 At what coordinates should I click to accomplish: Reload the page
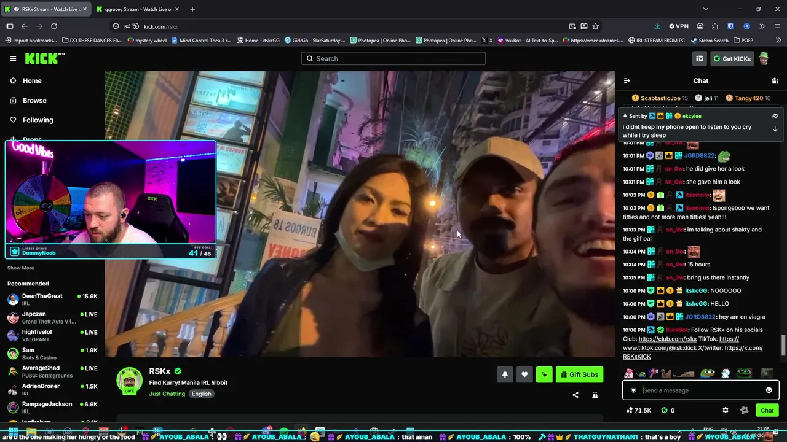(54, 26)
